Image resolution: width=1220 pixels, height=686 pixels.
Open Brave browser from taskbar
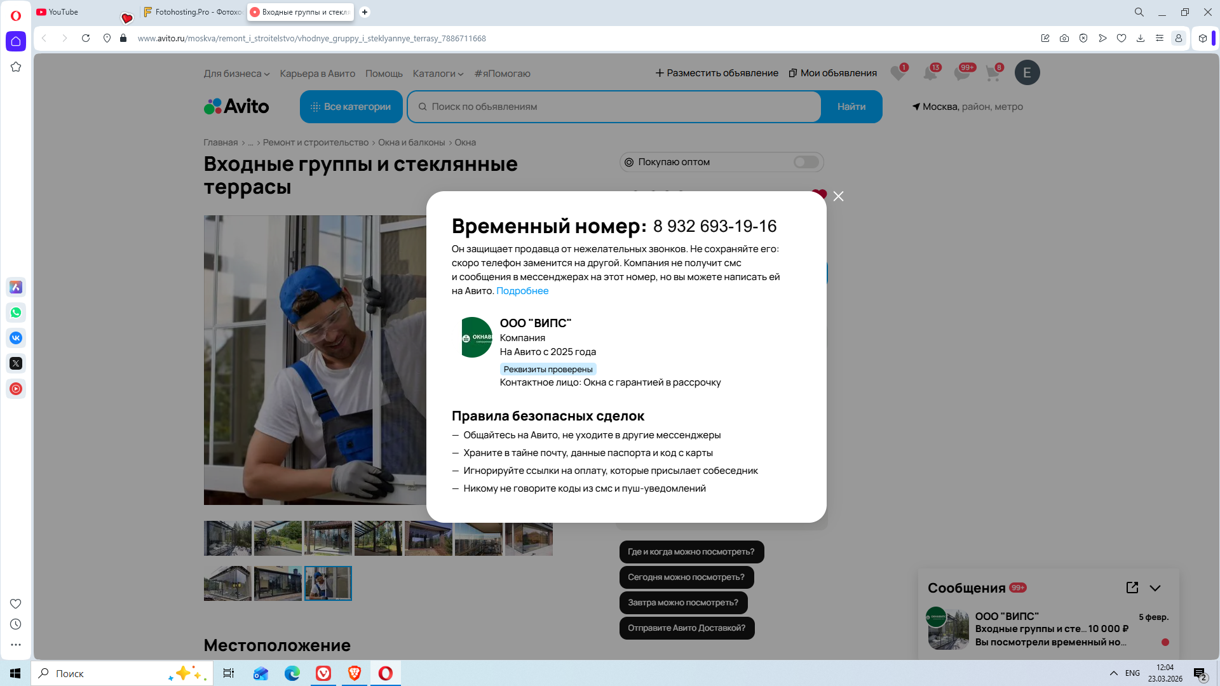coord(354,673)
